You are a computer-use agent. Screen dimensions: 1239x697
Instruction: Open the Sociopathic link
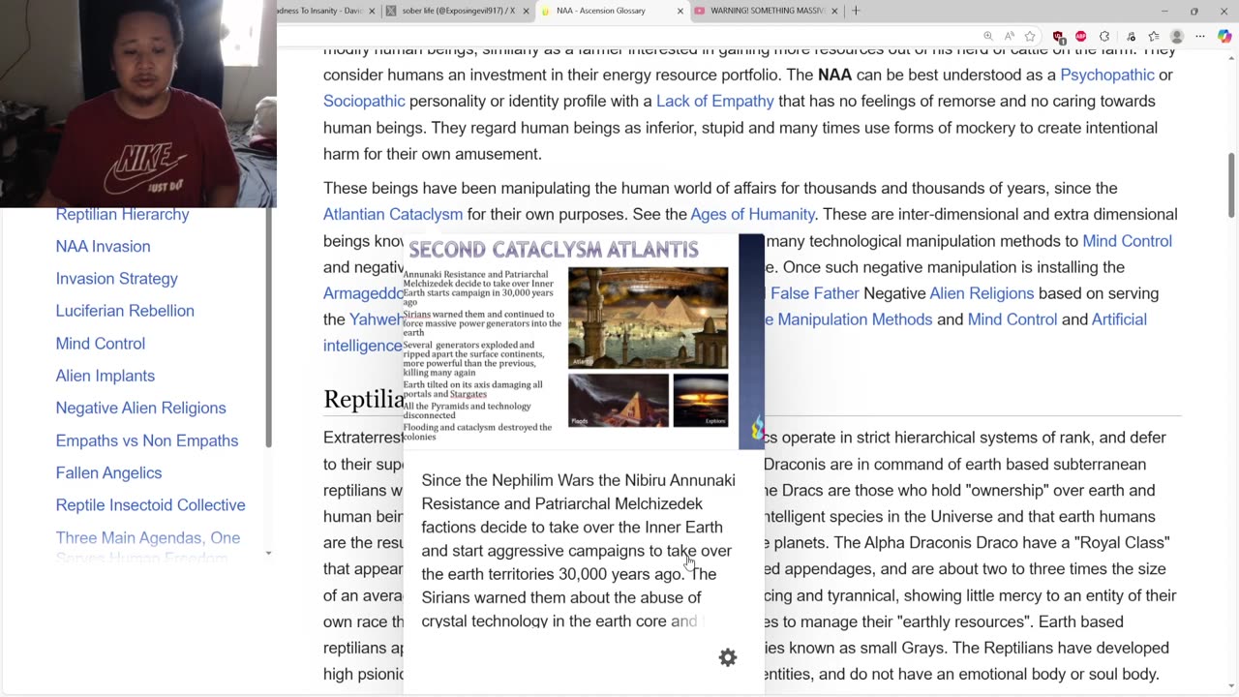364,101
